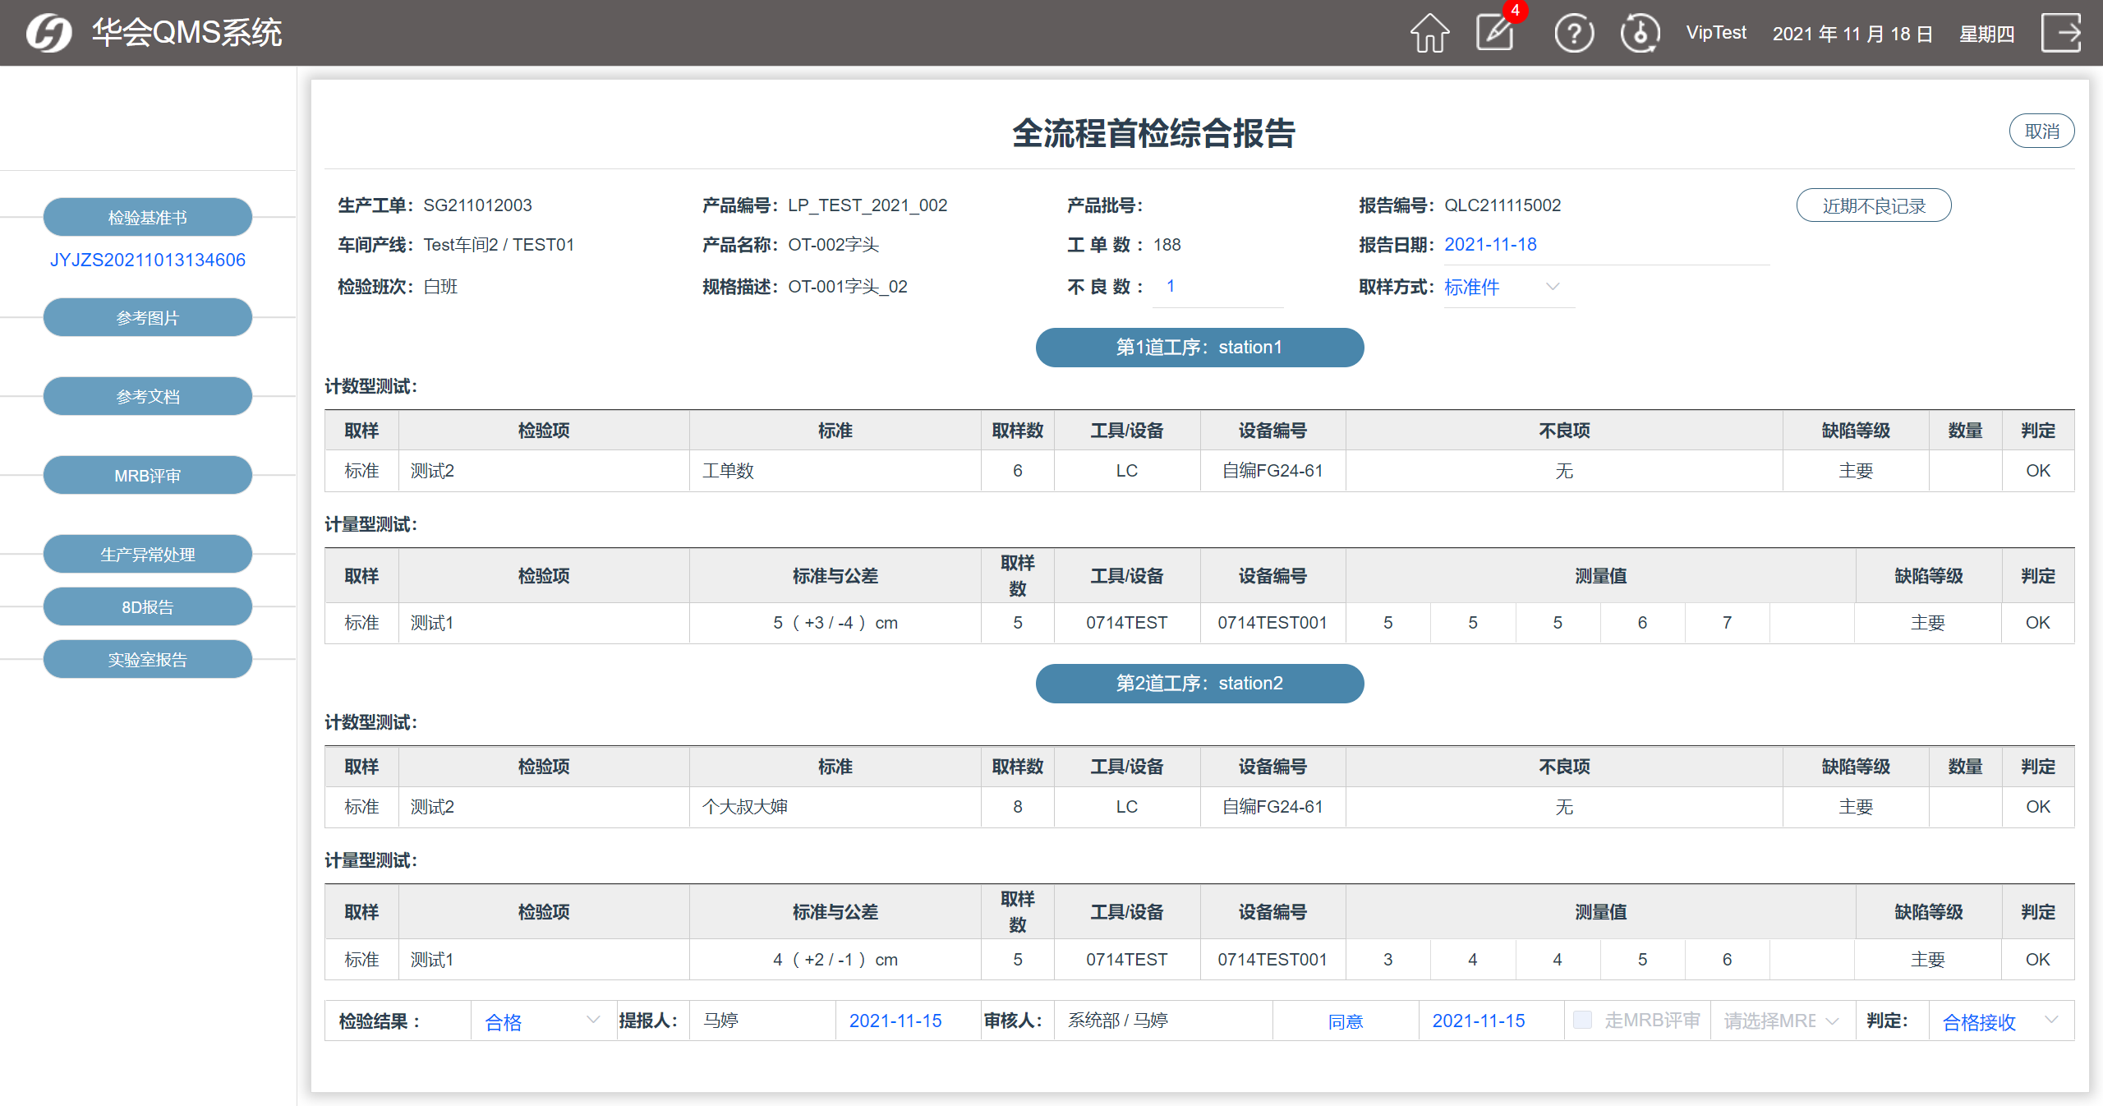Image resolution: width=2103 pixels, height=1106 pixels.
Task: Click the home icon in header
Action: tap(1429, 33)
